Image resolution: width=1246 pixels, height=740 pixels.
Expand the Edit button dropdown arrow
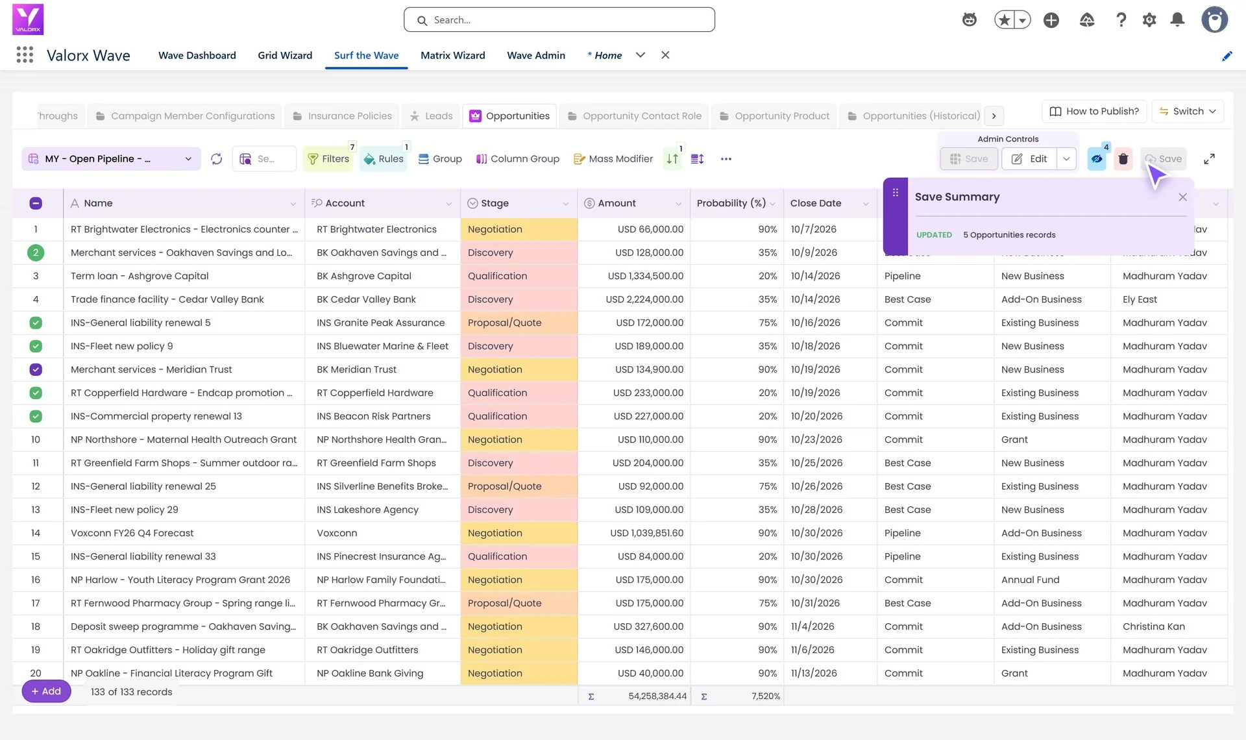pos(1066,159)
